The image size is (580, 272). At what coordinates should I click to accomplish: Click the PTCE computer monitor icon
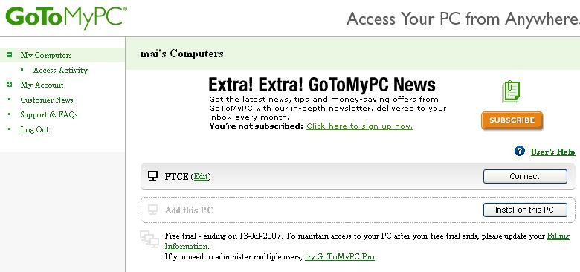click(152, 176)
